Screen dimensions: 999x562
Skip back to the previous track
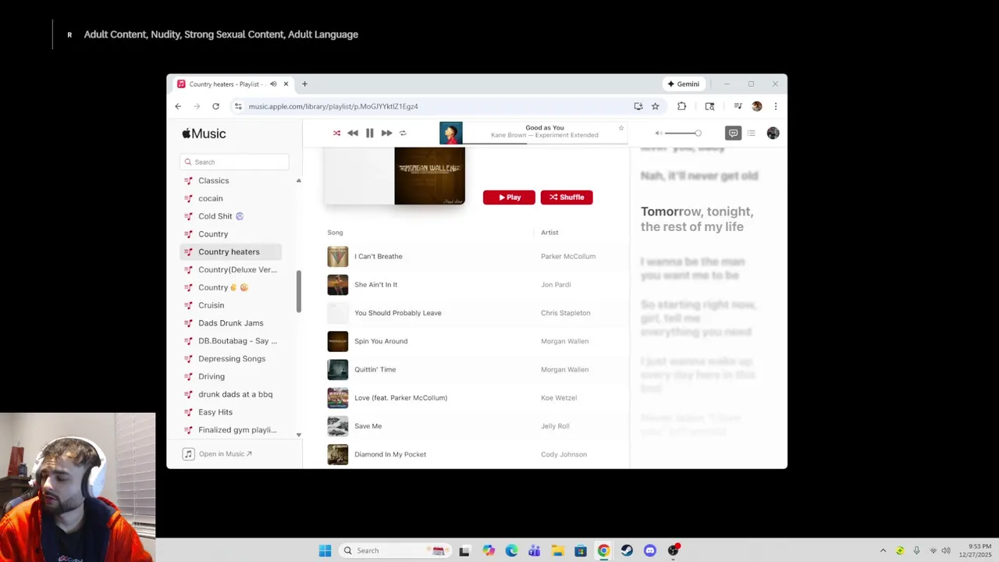(353, 133)
